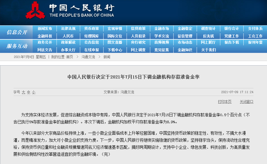The width and height of the screenshot is (267, 164).
Task: Select 党建工作 menu entry
Action: [x=232, y=36]
